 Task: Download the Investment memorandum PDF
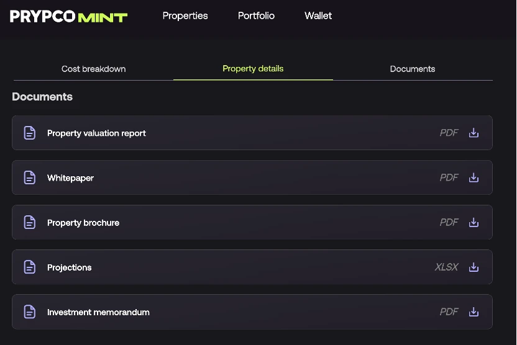474,311
